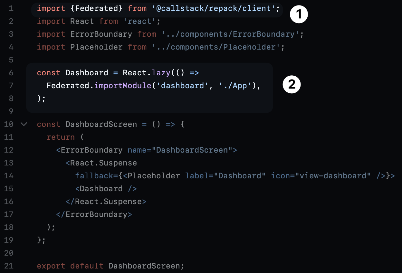Viewport: 402px width, 273px height.
Task: Click the React.Suspense opening tag
Action: pos(101,163)
